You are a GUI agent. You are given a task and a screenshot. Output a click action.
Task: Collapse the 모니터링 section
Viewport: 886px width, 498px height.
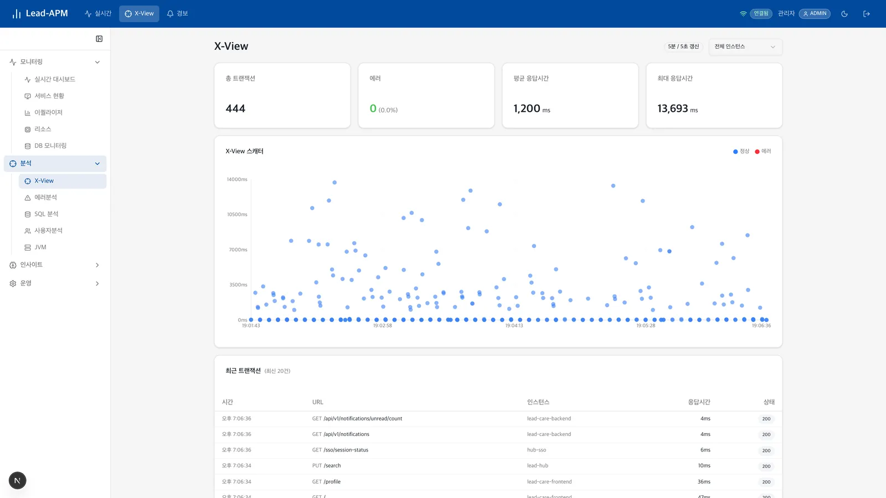(55, 62)
